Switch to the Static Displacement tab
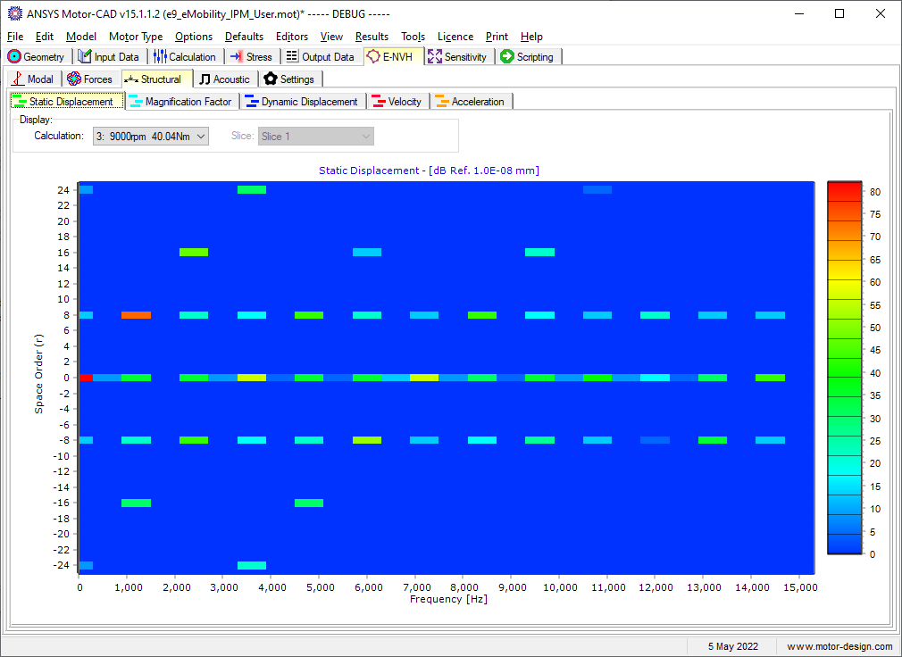 (67, 101)
